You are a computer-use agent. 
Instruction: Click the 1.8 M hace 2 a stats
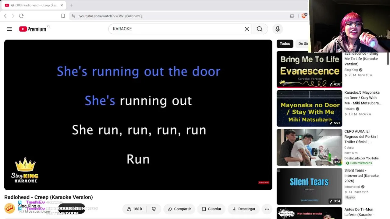click(x=358, y=114)
